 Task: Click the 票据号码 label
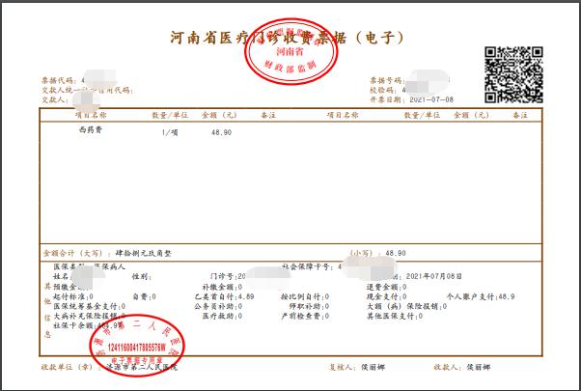point(386,79)
